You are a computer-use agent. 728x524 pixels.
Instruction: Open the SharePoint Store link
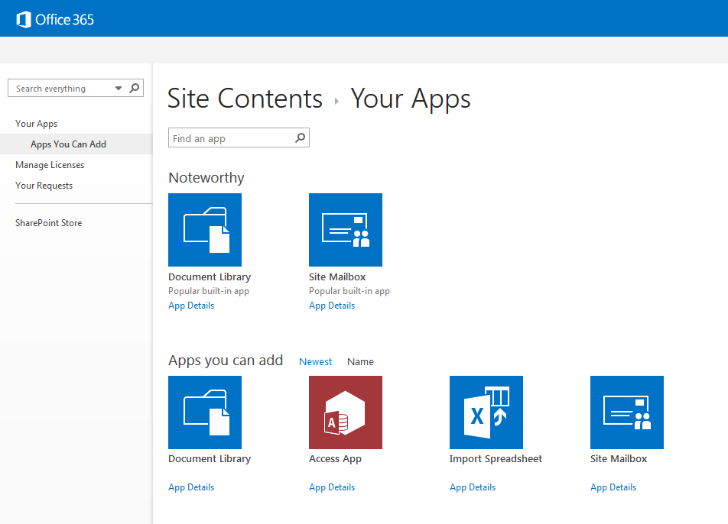[x=49, y=223]
